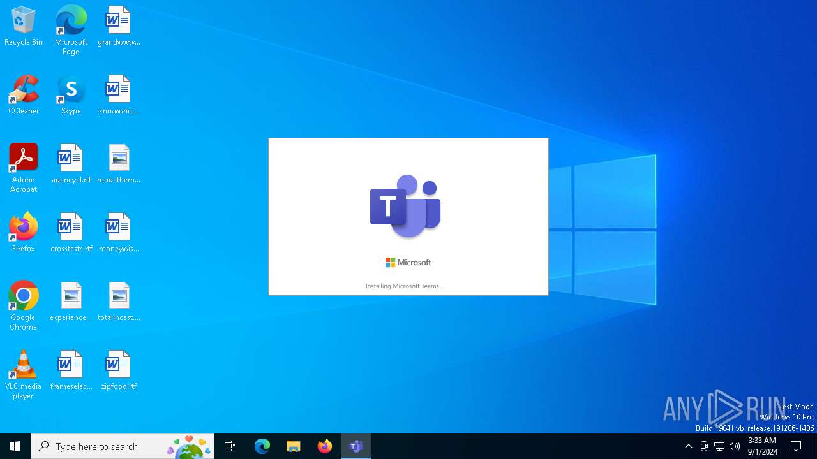Open Adobe Acrobat desktop shortcut
817x459 pixels.
pyautogui.click(x=24, y=168)
